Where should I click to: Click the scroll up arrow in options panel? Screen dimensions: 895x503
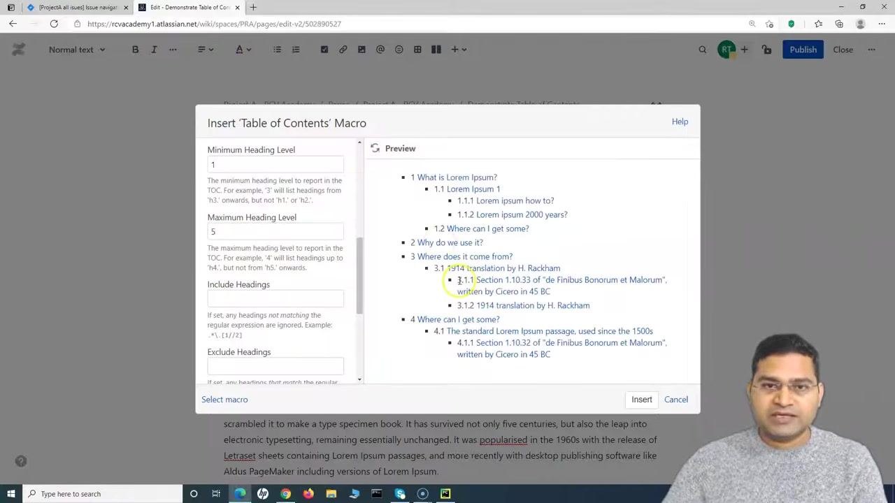pos(360,143)
